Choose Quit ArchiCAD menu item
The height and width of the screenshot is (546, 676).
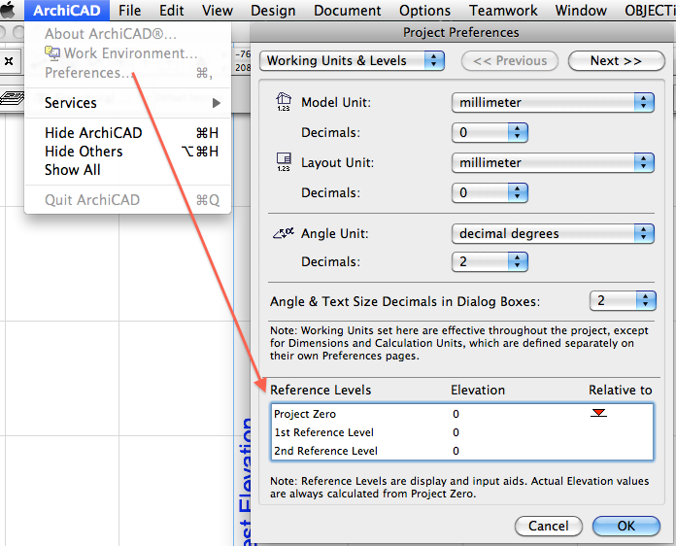[127, 200]
